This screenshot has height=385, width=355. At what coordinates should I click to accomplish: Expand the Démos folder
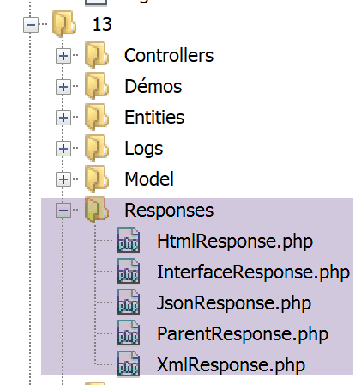coord(63,87)
